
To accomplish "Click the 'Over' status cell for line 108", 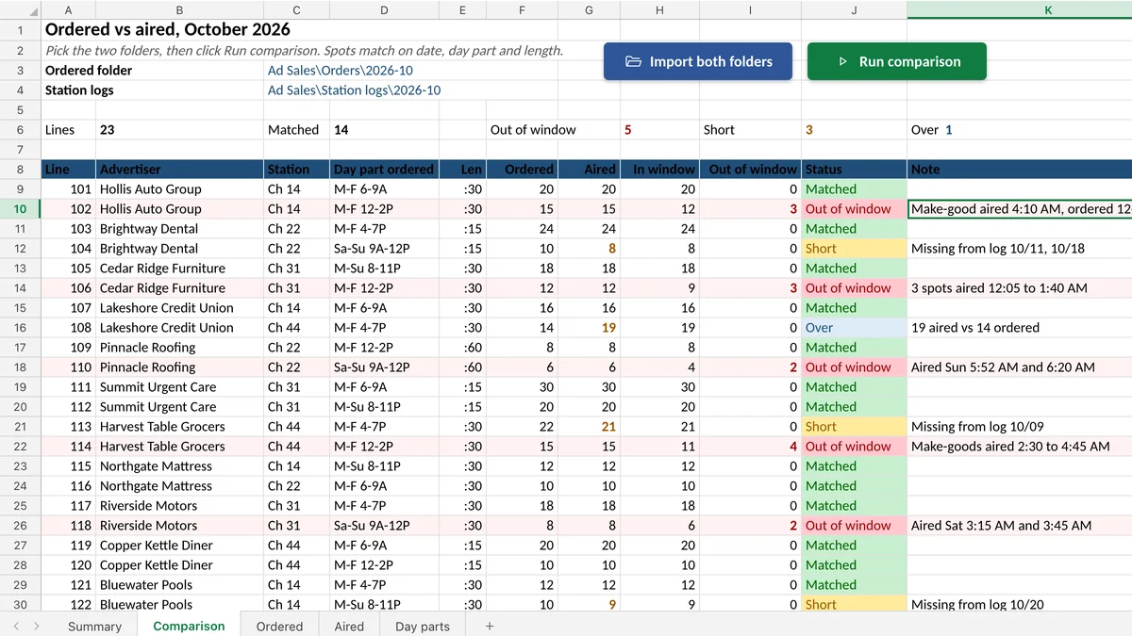I will coord(854,328).
